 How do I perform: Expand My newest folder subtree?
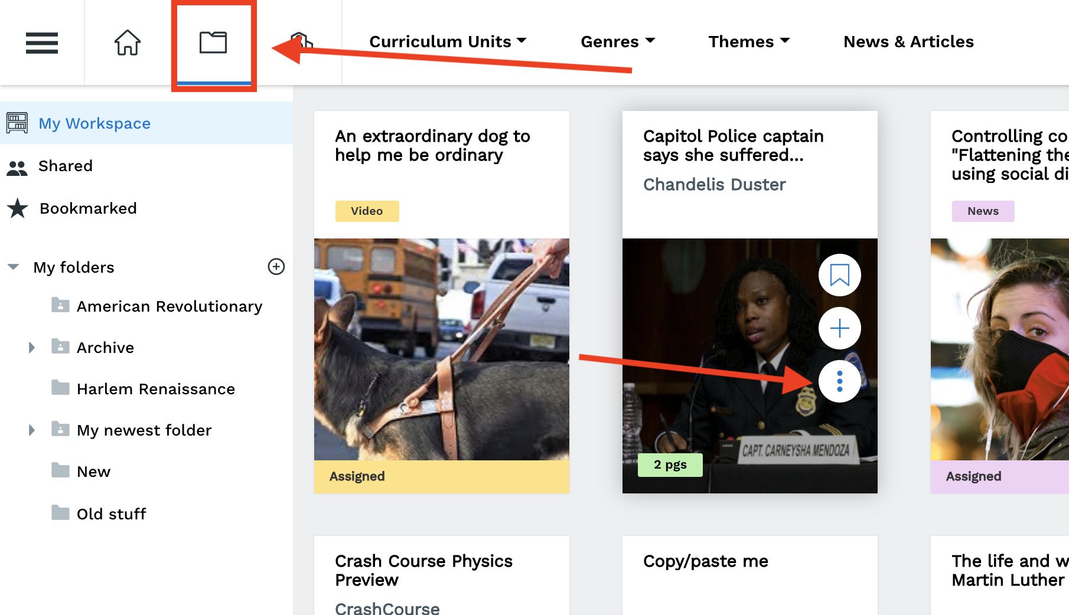coord(32,430)
